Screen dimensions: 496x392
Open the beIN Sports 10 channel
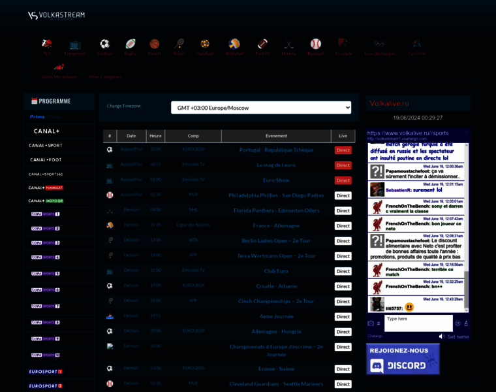45,355
